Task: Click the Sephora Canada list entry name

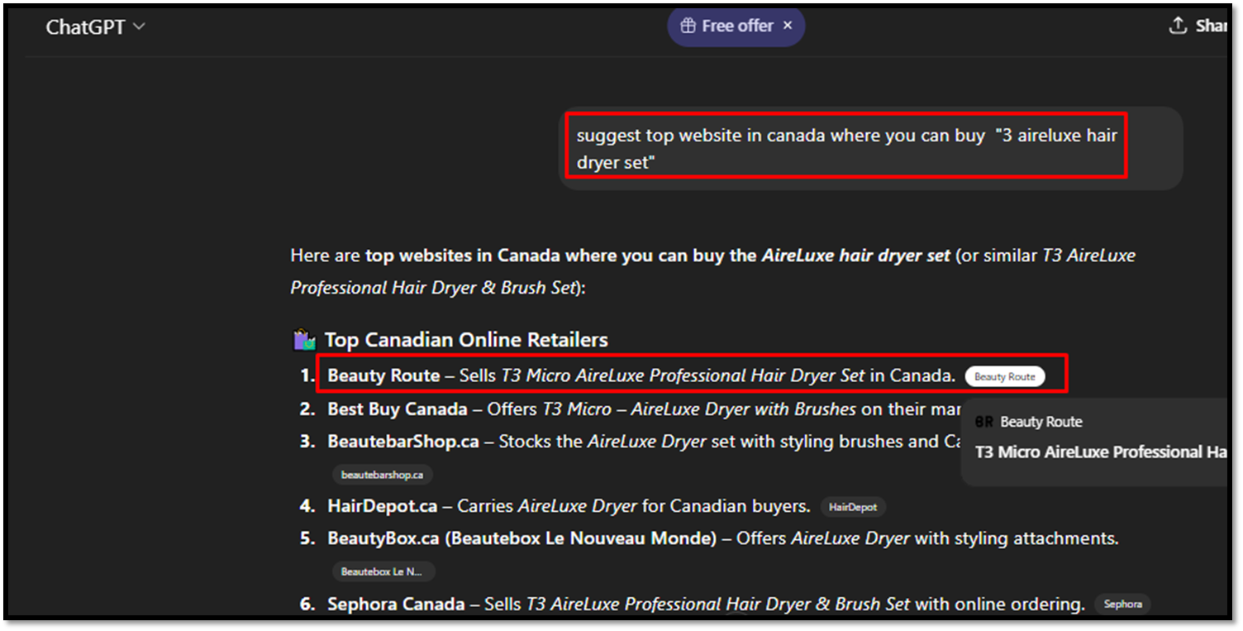Action: [395, 605]
